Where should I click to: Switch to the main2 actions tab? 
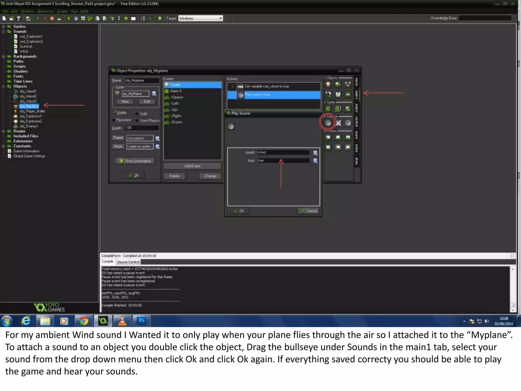[357, 108]
